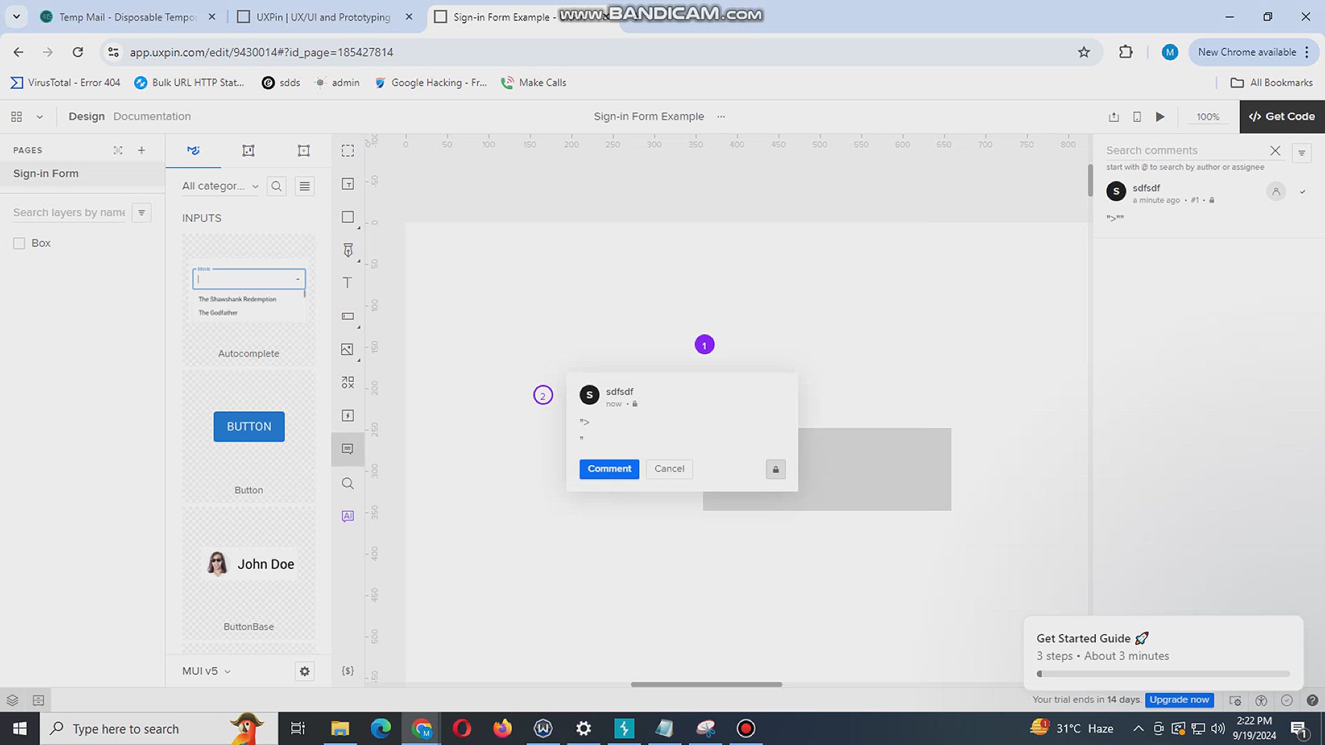
Task: Switch to the Documentation tab
Action: (x=152, y=117)
